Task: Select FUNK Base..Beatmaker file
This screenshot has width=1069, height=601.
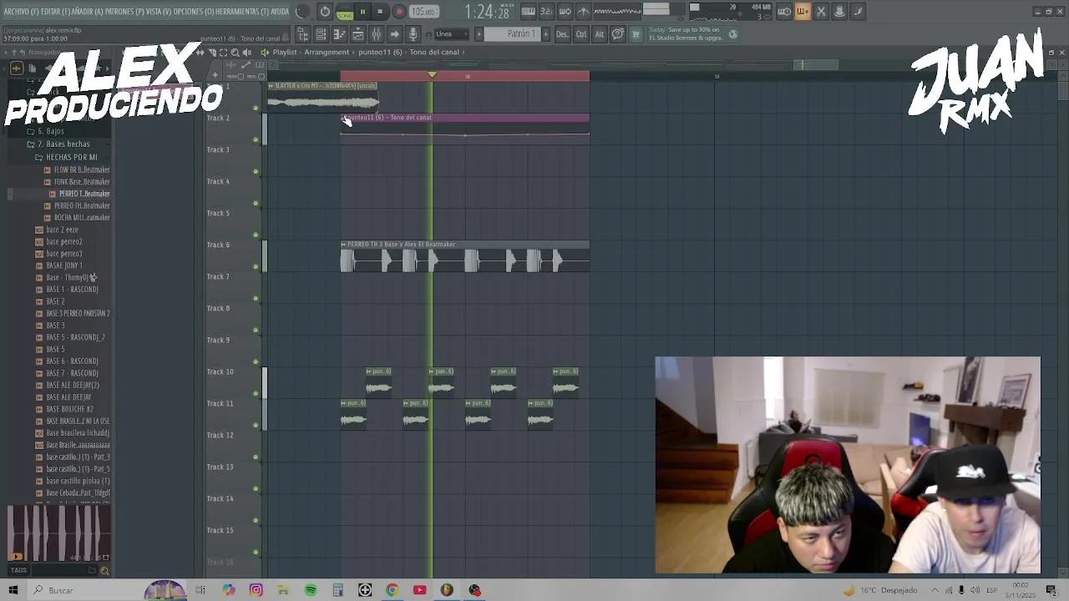Action: pos(81,181)
